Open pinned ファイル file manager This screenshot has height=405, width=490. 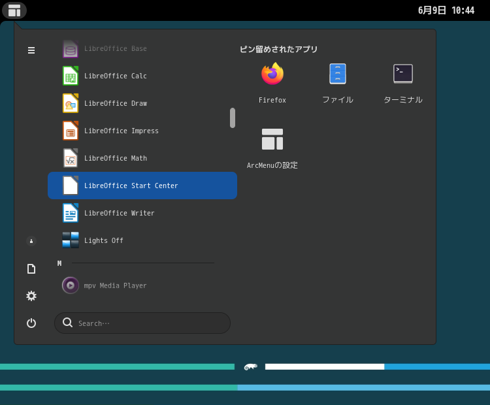338,83
